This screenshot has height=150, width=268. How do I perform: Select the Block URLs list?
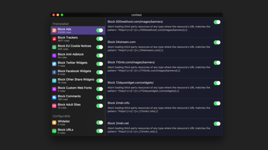[78, 131]
